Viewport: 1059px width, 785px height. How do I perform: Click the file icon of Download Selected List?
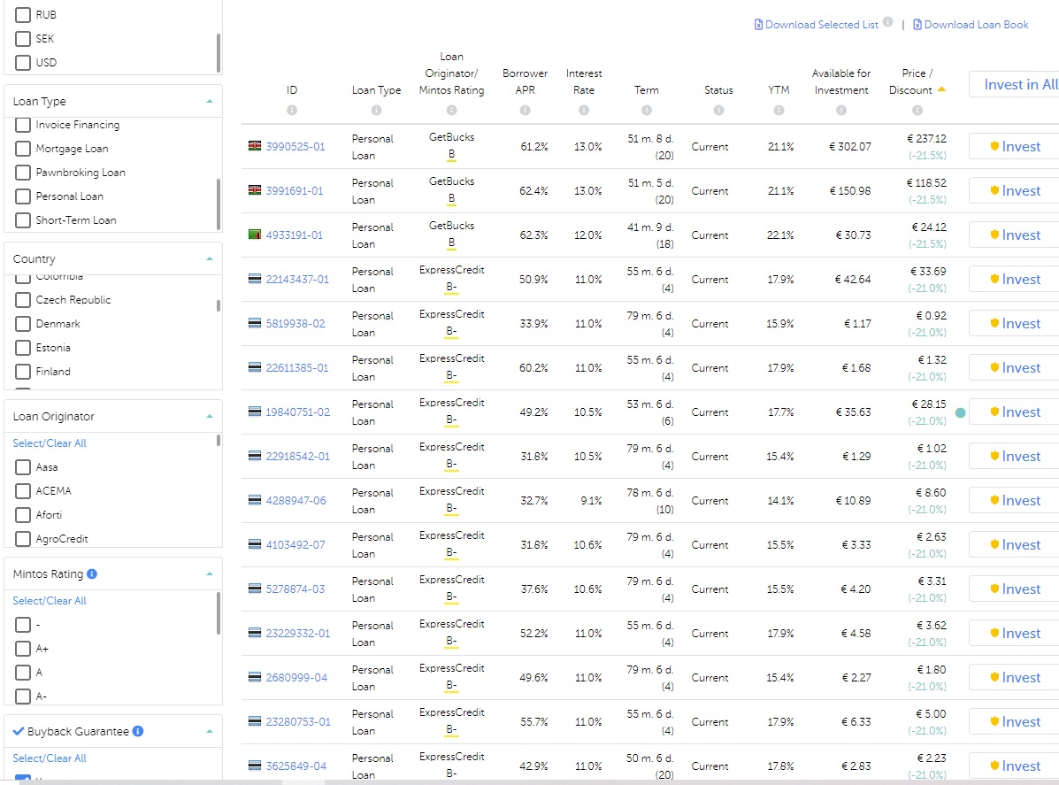point(758,24)
